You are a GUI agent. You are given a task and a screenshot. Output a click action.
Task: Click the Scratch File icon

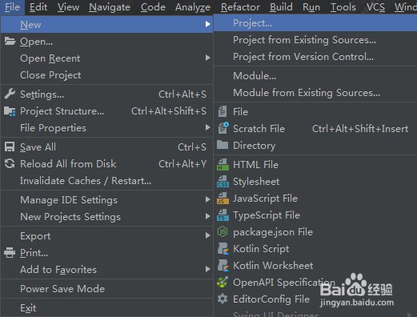[223, 128]
